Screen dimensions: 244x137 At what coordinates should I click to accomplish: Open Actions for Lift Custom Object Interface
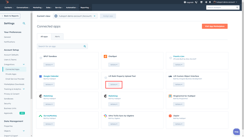[179, 85]
